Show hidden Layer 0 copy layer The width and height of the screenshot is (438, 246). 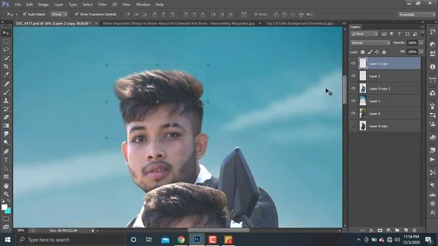click(353, 126)
